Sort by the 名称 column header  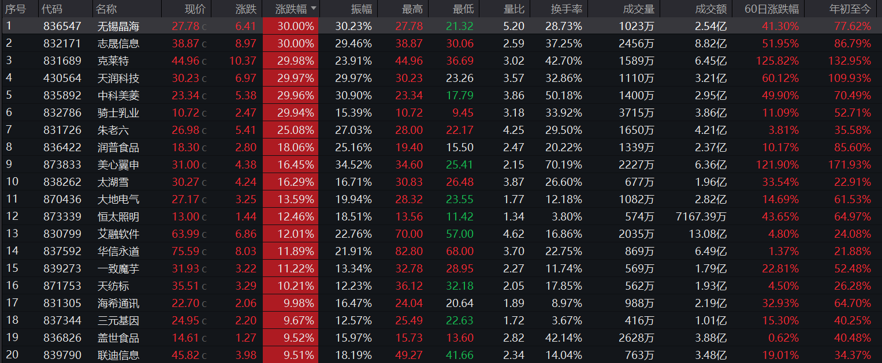(106, 9)
